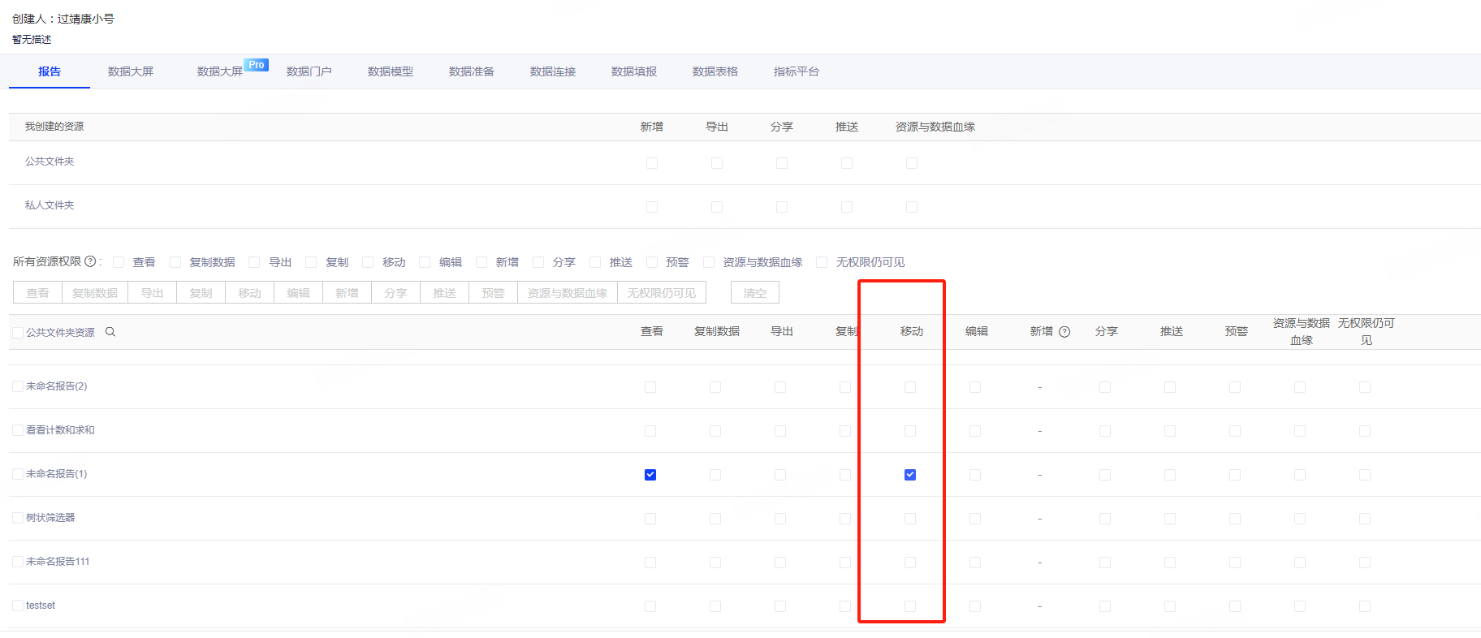The image size is (1481, 638).
Task: Go to the 数据填报 tab
Action: pyautogui.click(x=634, y=71)
